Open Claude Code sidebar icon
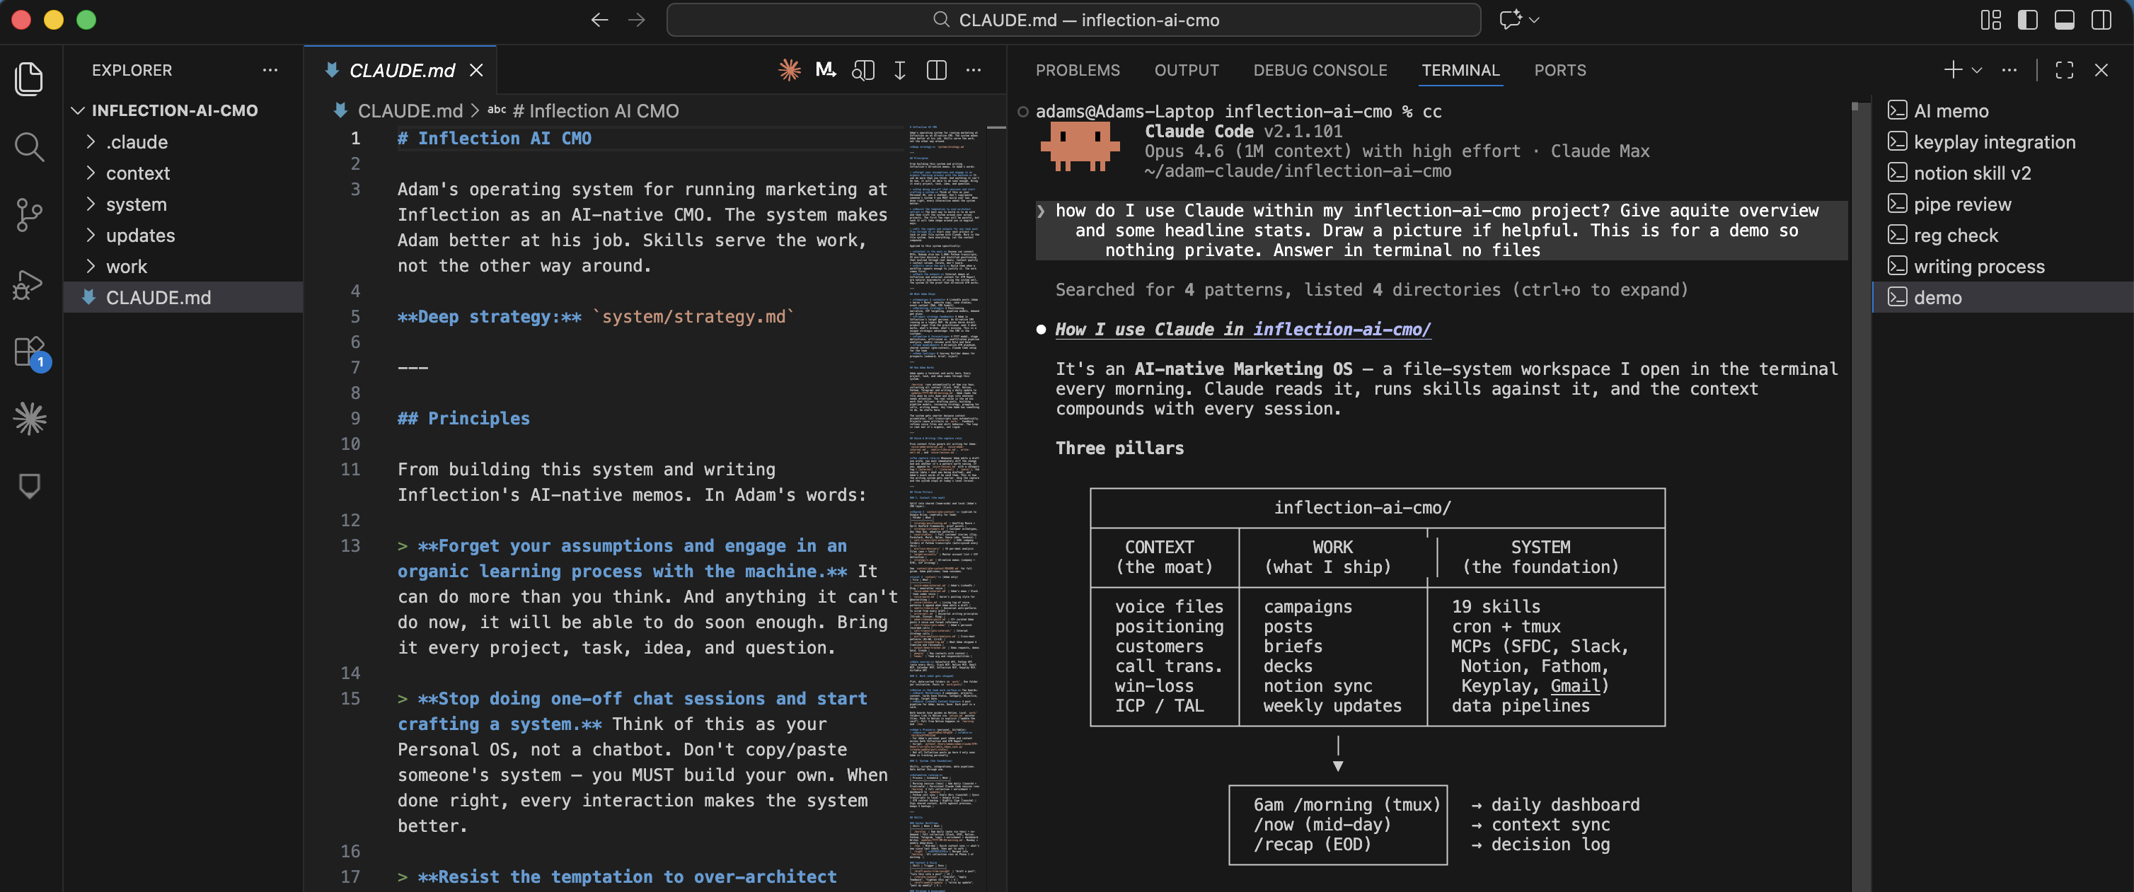This screenshot has height=892, width=2134. pos(29,418)
